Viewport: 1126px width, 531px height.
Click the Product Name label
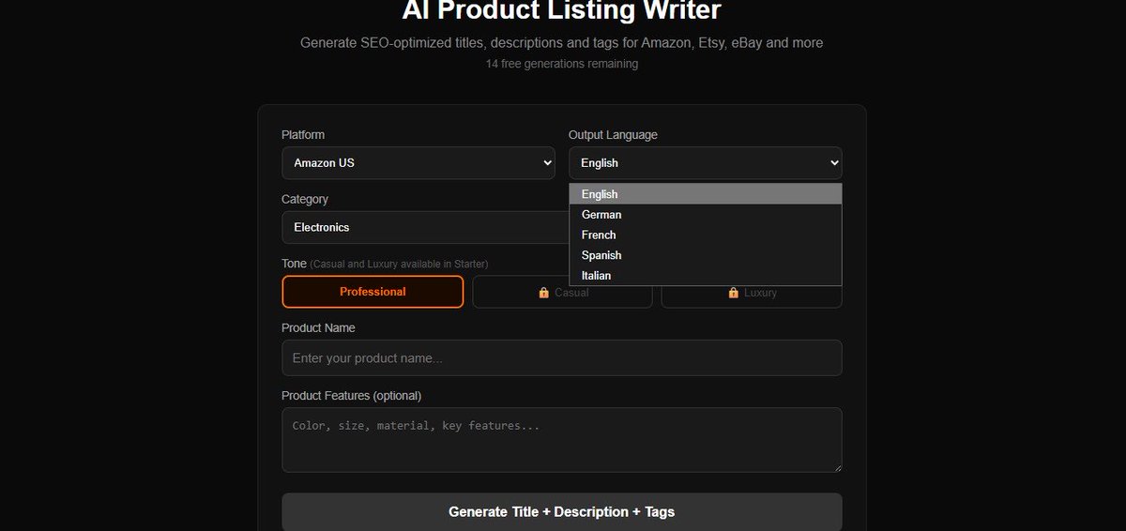pyautogui.click(x=318, y=328)
